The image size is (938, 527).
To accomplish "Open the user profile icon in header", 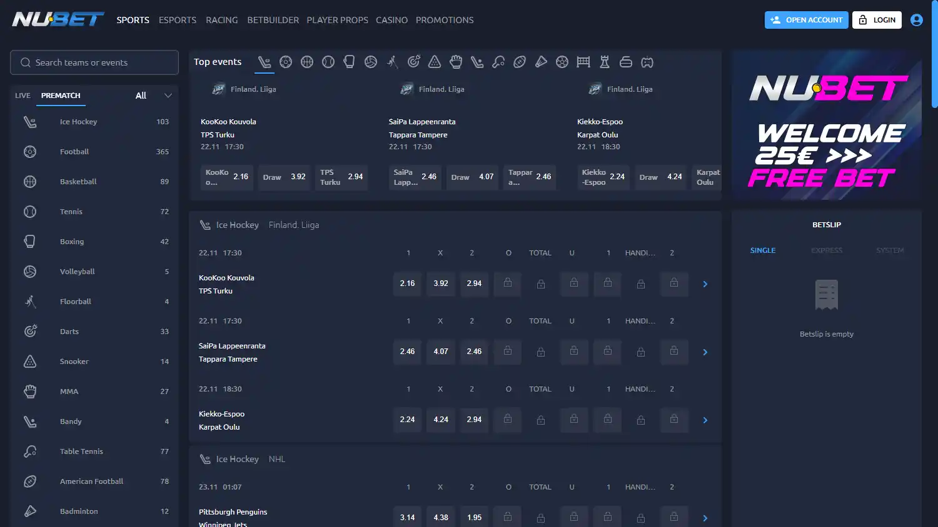I will [917, 20].
